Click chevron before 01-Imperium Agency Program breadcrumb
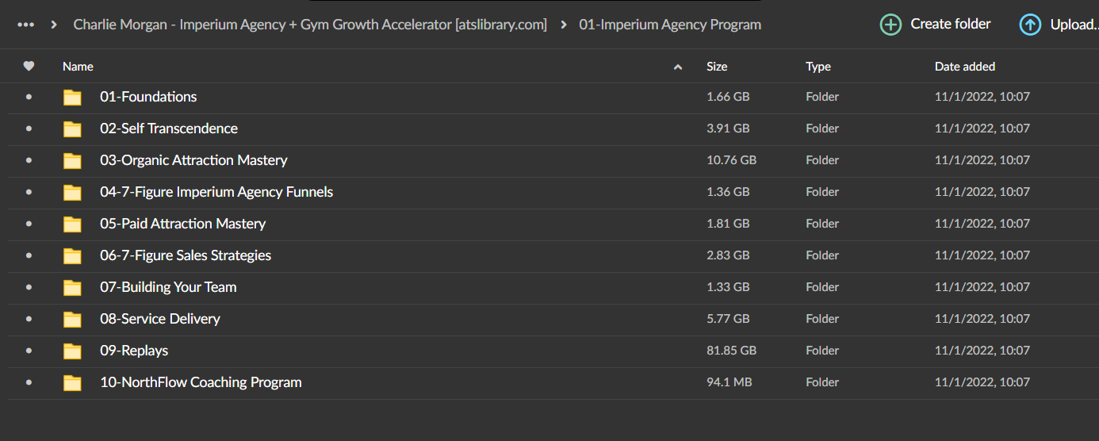This screenshot has width=1099, height=441. tap(564, 25)
